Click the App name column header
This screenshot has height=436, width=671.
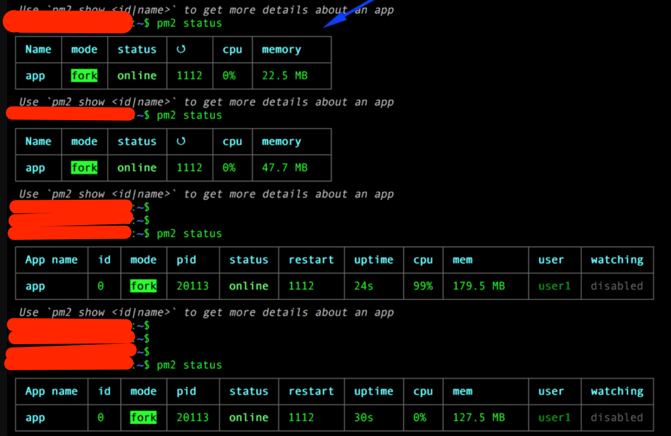(51, 260)
